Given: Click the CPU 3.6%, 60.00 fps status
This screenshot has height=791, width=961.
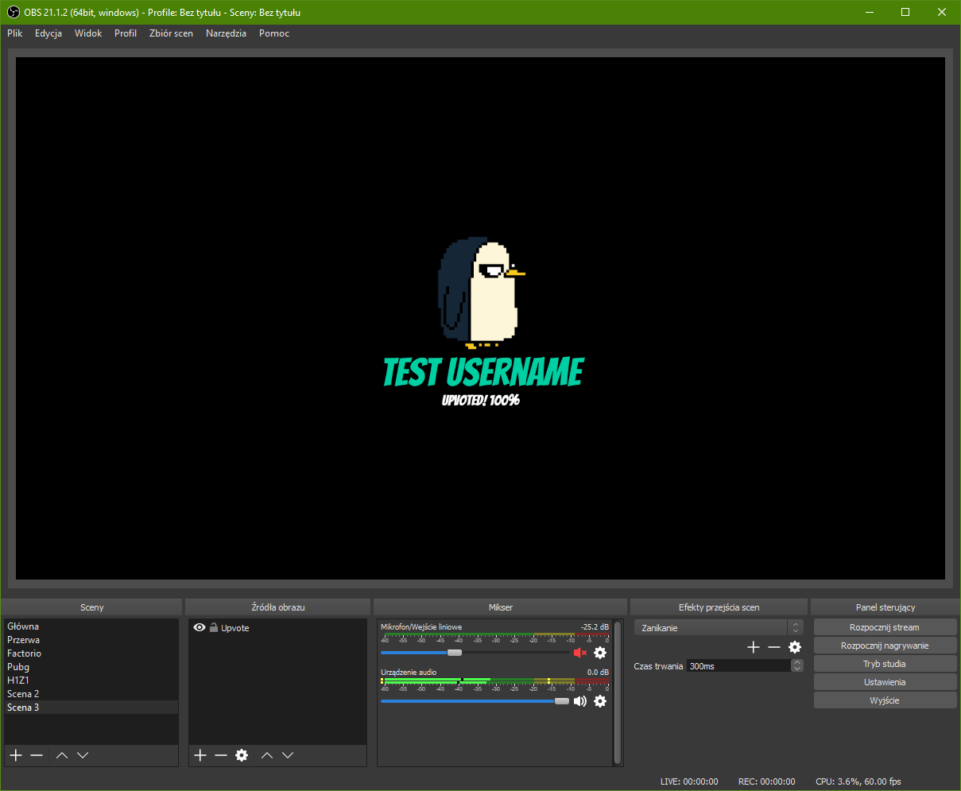Looking at the screenshot, I should [x=858, y=781].
